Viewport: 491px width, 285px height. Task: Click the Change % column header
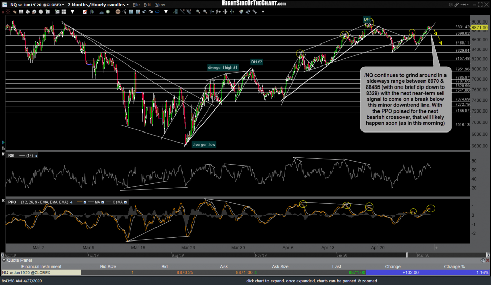pyautogui.click(x=454, y=266)
